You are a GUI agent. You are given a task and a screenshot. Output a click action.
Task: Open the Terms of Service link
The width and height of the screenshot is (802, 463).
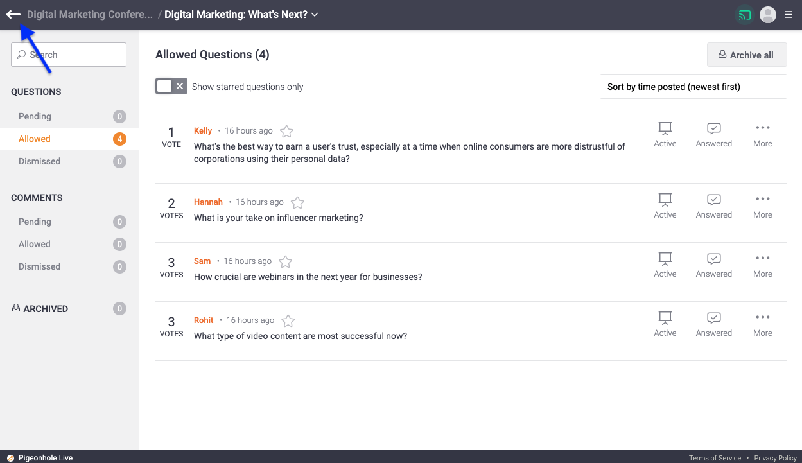tap(715, 458)
